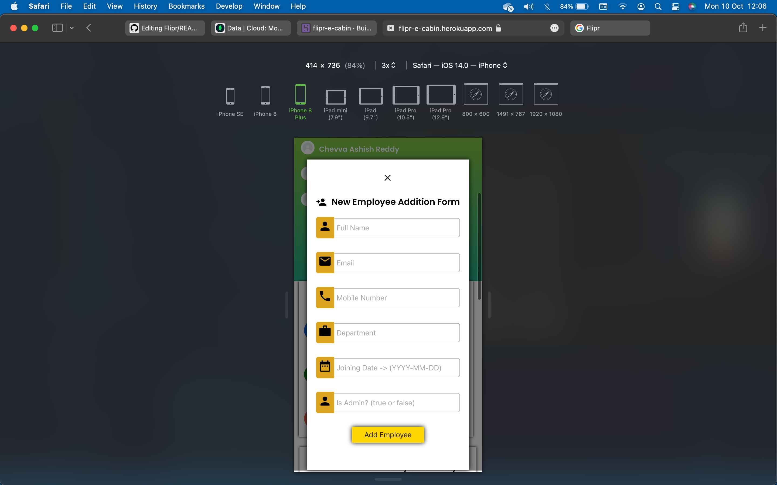The width and height of the screenshot is (777, 485).
Task: Choose the iPad Pro (12.9") preset
Action: (x=441, y=103)
